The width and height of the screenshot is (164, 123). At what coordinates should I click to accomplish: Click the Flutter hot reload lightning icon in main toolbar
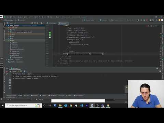[x=138, y=20]
